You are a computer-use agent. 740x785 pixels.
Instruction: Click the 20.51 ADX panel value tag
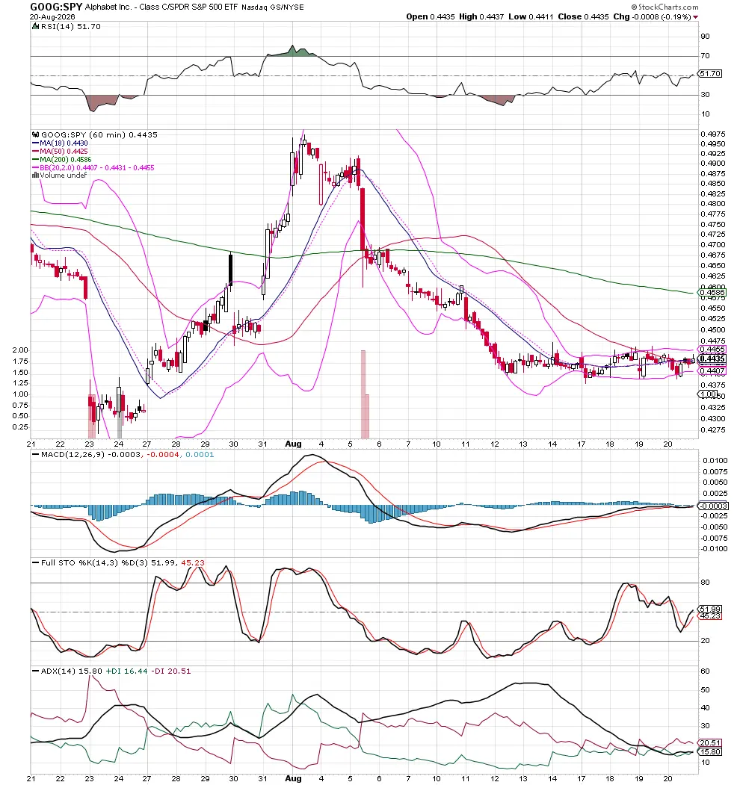coord(710,743)
